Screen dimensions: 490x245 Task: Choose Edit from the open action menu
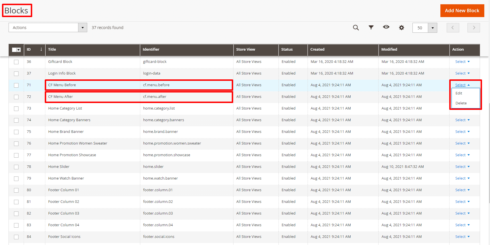click(459, 93)
